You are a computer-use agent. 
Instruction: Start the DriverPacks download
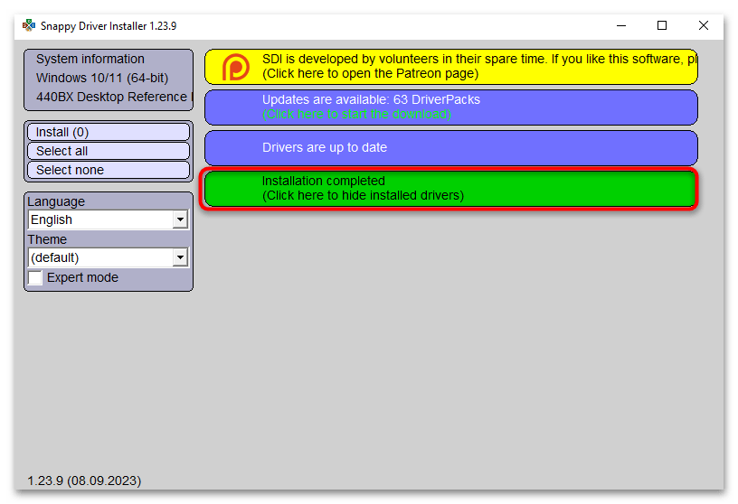click(x=451, y=107)
